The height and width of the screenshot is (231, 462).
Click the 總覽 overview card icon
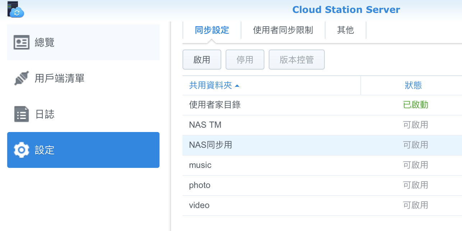pos(21,42)
